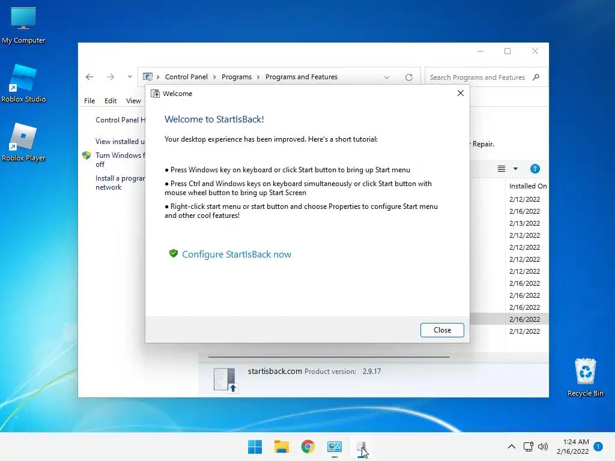Minimize the Control Panel window

click(x=480, y=51)
